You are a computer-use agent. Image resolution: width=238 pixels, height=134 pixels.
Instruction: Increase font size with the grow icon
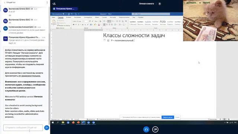pyautogui.click(x=90, y=21)
